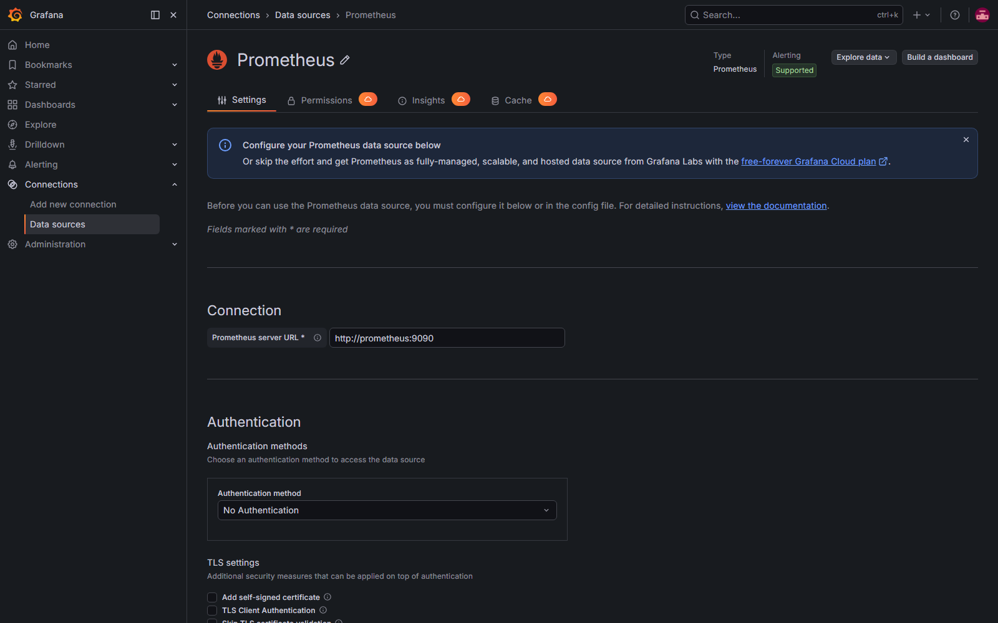Screen dimensions: 998x623
Task: Open Explore from the sidebar menu
Action: (41, 125)
